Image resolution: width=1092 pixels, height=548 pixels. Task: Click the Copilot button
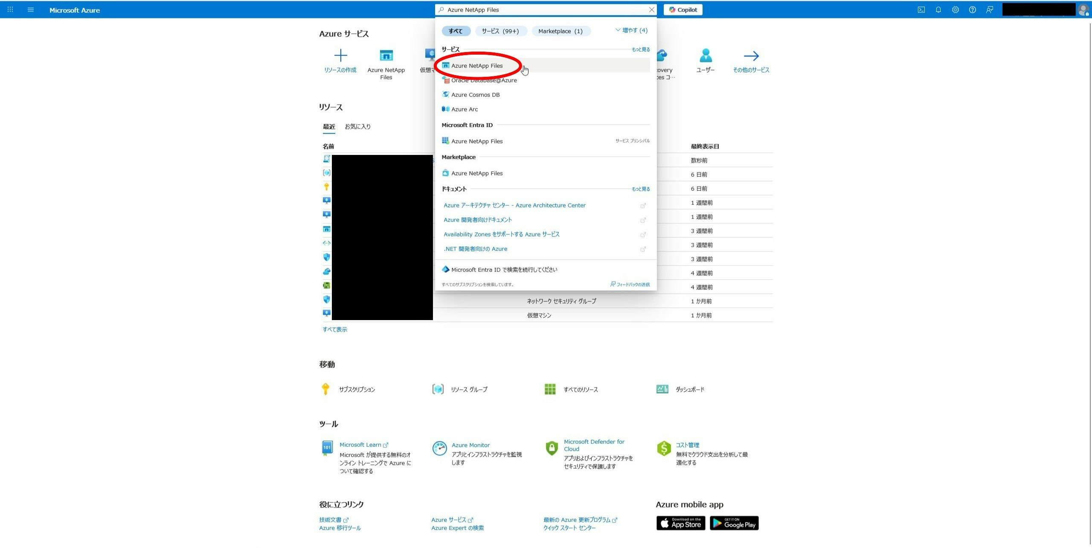point(682,10)
